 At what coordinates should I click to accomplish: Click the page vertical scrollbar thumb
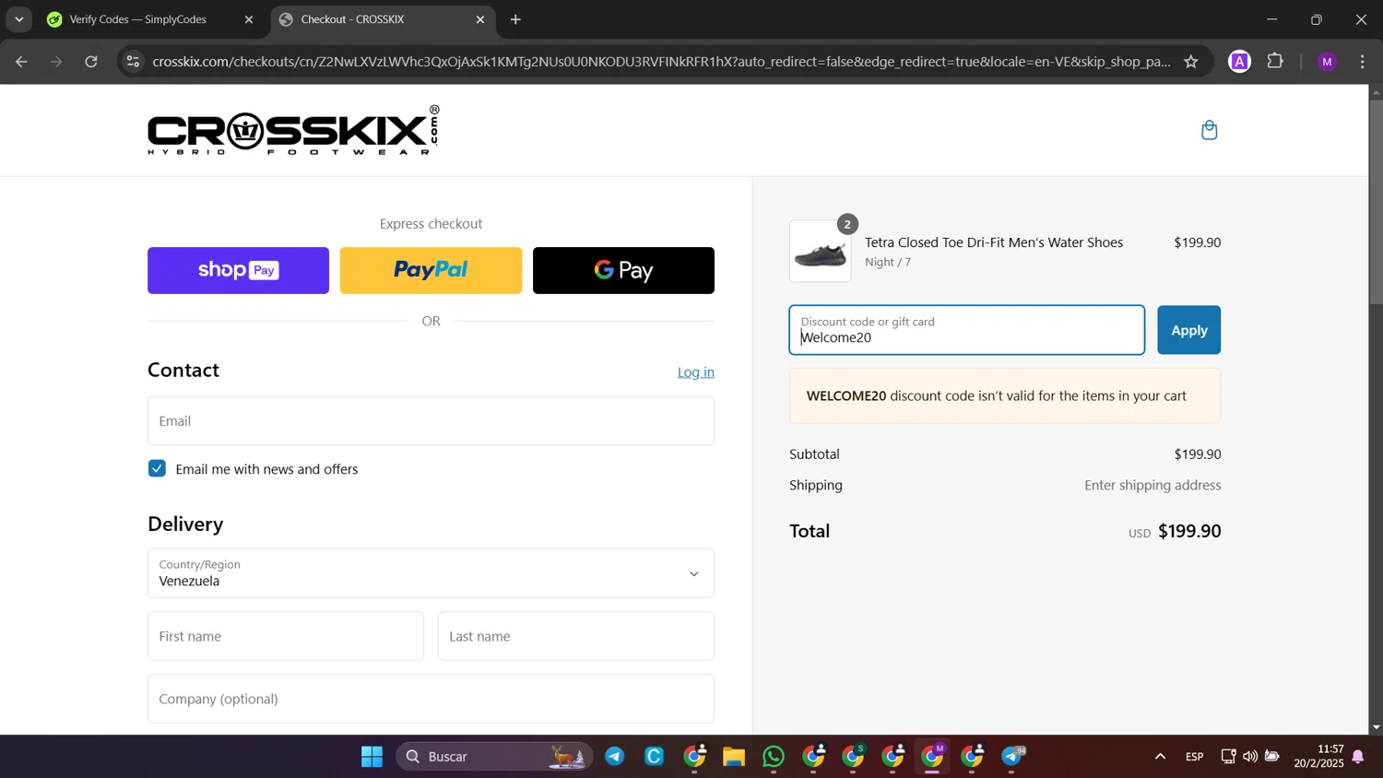(x=1376, y=200)
